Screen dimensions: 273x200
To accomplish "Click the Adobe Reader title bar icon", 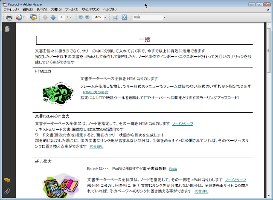I will pyautogui.click(x=5, y=4).
